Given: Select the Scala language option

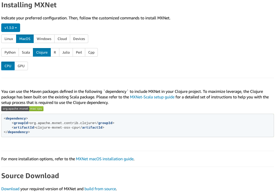Looking at the screenshot, I should coord(26,52).
